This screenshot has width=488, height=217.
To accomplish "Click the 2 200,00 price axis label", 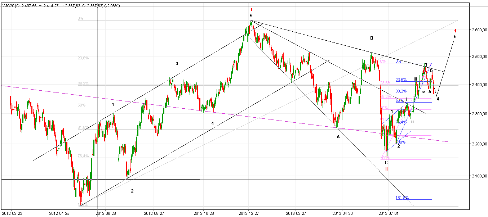I will [x=480, y=144].
